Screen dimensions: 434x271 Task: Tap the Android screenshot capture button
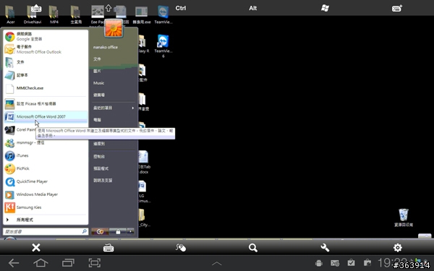(94, 263)
